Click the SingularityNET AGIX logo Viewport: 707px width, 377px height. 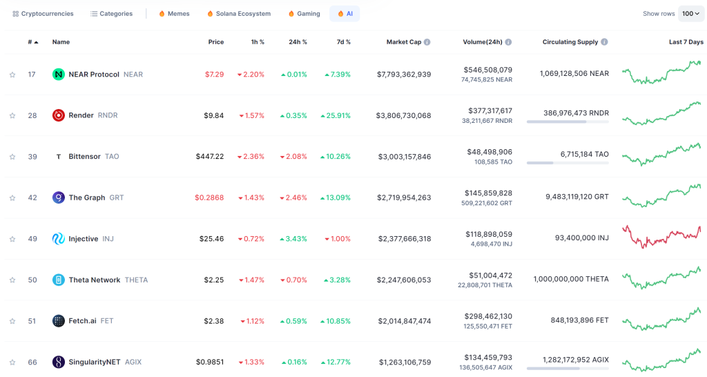pos(58,362)
